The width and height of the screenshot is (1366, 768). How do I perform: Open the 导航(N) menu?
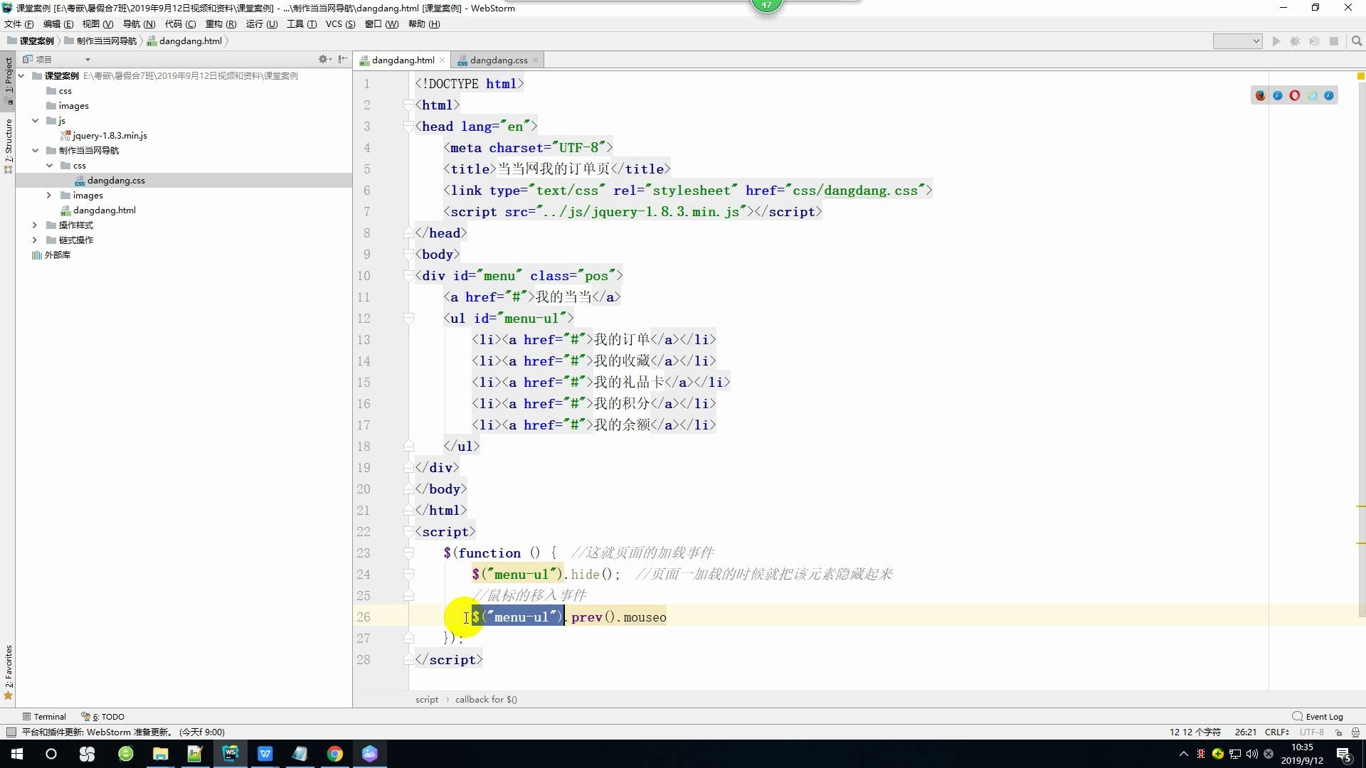point(139,24)
